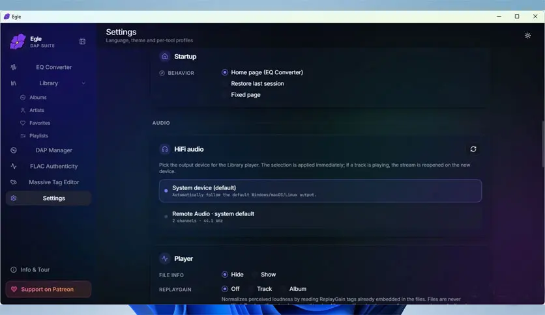Click the Settings gear icon in sidebar
Viewport: 545px width, 315px height.
tap(14, 198)
